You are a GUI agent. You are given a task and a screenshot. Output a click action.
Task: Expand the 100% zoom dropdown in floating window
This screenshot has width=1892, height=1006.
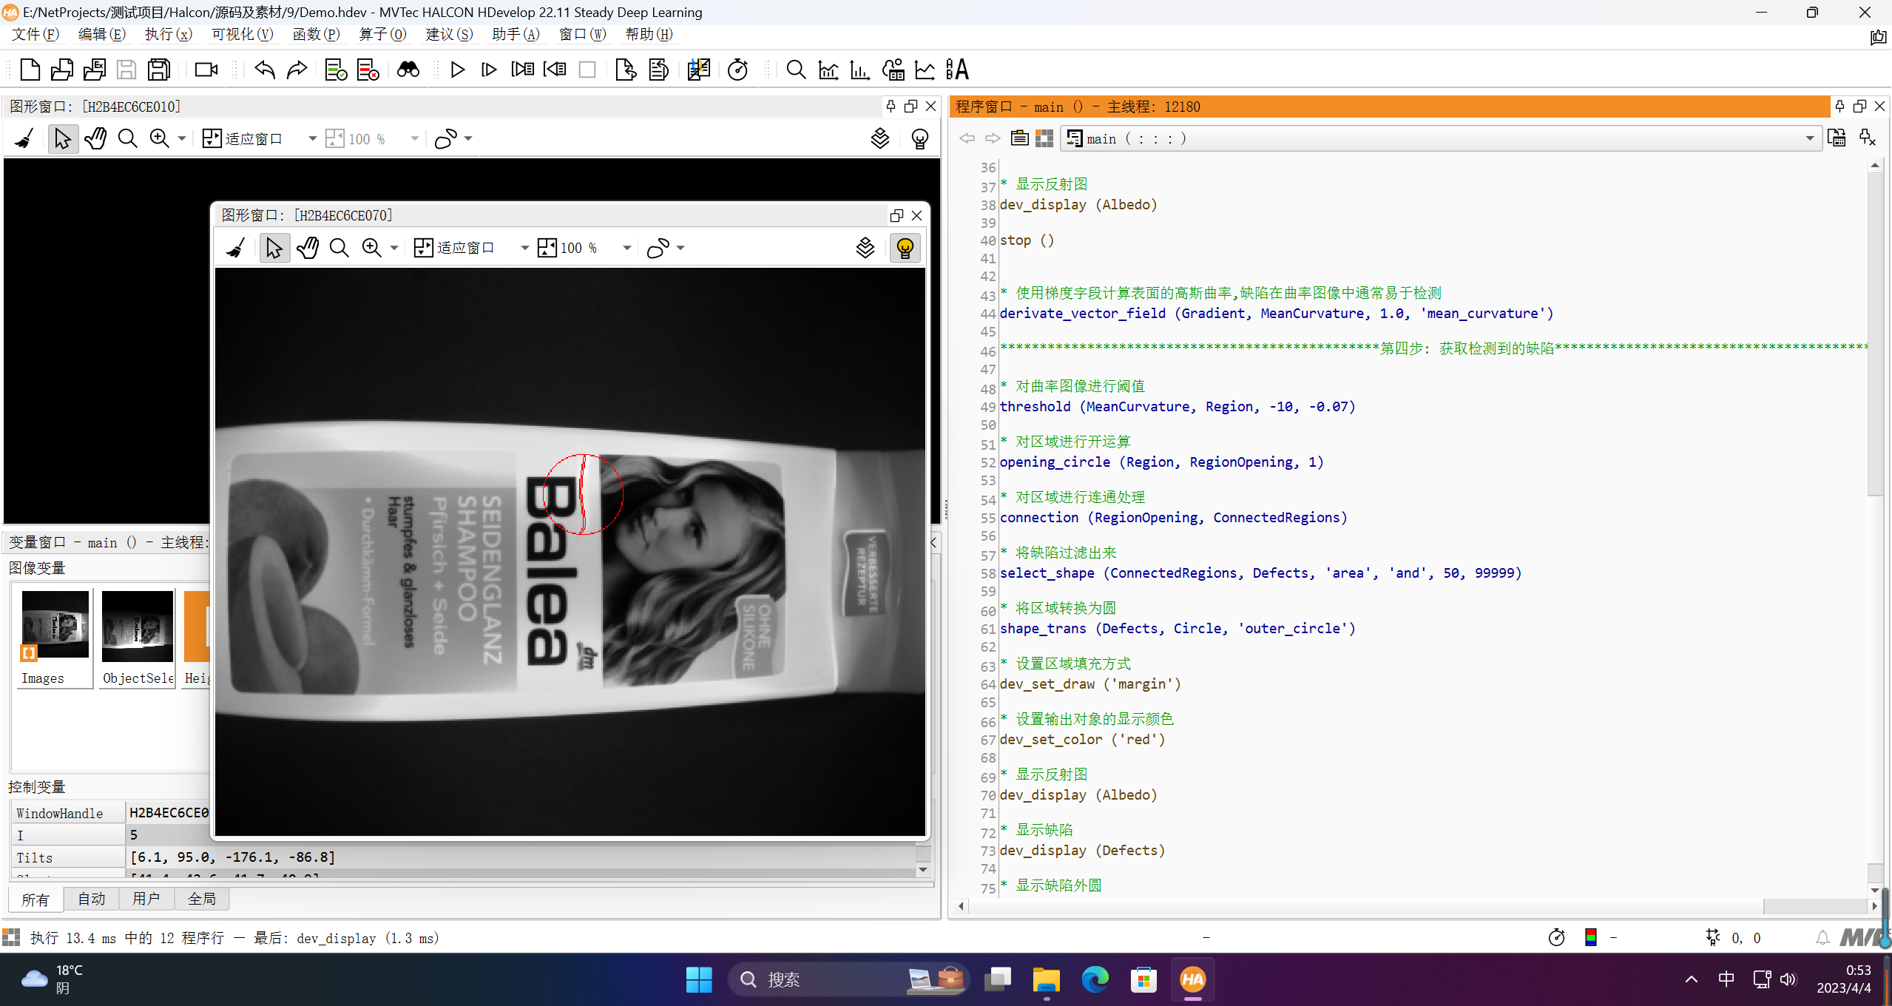(626, 248)
